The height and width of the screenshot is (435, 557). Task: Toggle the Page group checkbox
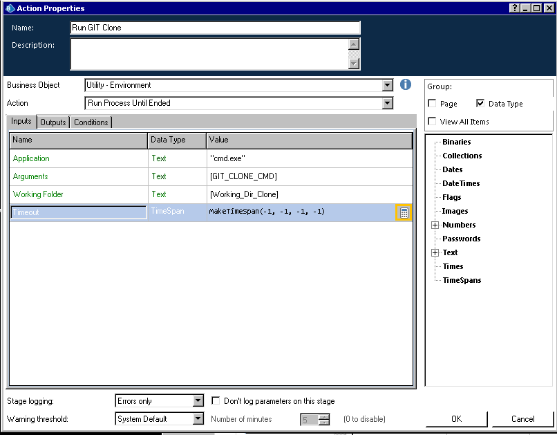click(x=433, y=104)
